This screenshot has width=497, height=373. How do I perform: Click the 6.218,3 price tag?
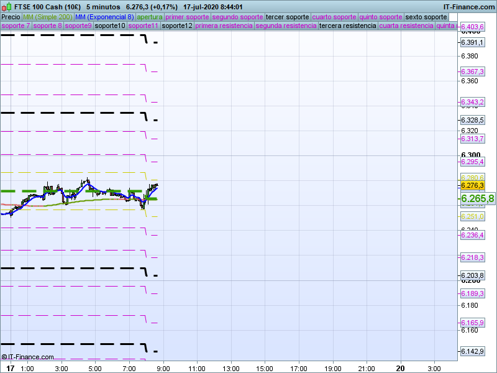pyautogui.click(x=472, y=257)
